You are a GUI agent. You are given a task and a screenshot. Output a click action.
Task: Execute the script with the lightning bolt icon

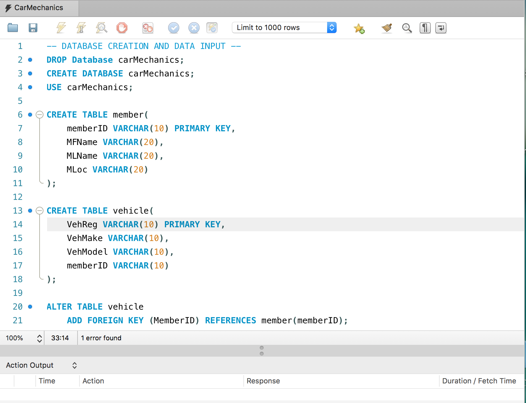(x=61, y=28)
